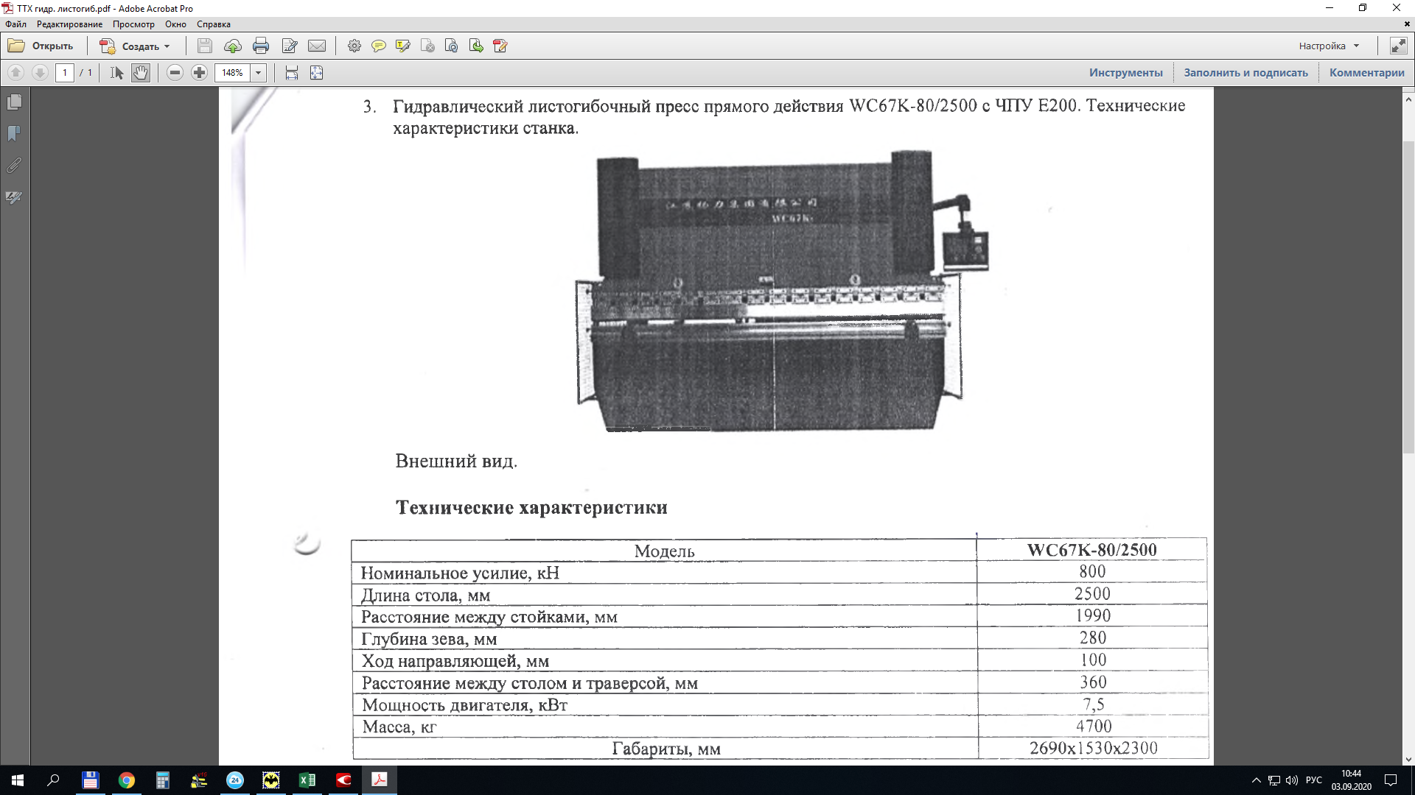Viewport: 1415px width, 795px height.
Task: Toggle the fit-width scrolling mode
Action: (292, 73)
